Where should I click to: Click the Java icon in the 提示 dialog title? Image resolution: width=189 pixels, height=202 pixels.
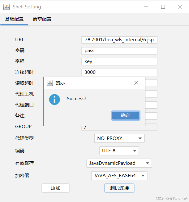50,83
